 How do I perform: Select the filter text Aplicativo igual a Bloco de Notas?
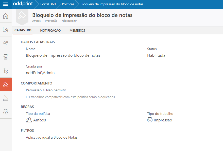tap(52, 138)
